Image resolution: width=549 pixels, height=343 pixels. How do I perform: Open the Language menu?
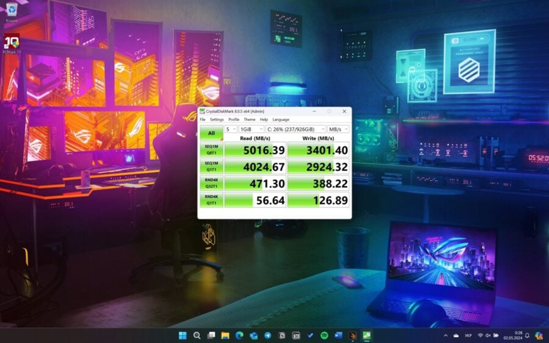pyautogui.click(x=281, y=119)
